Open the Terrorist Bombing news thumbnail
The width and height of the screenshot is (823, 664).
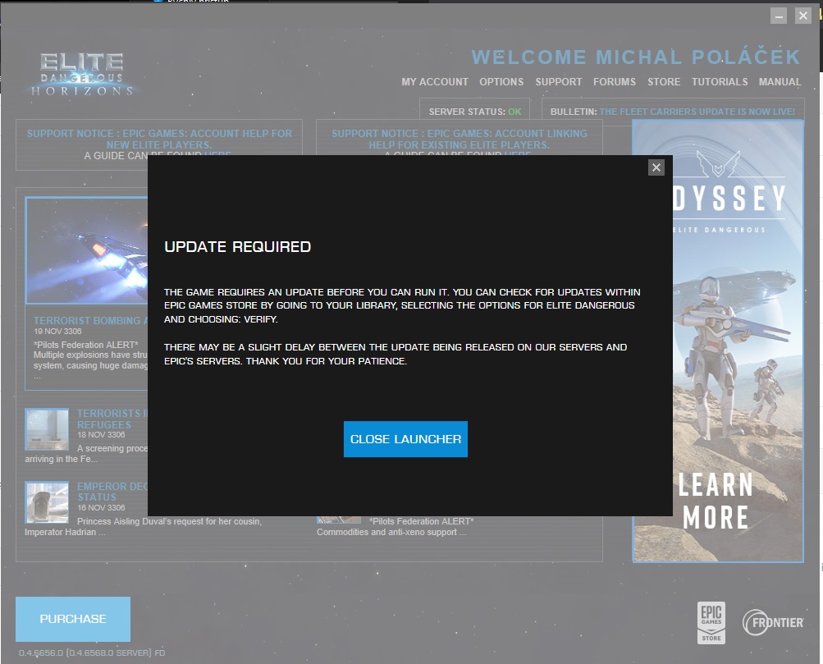click(87, 250)
